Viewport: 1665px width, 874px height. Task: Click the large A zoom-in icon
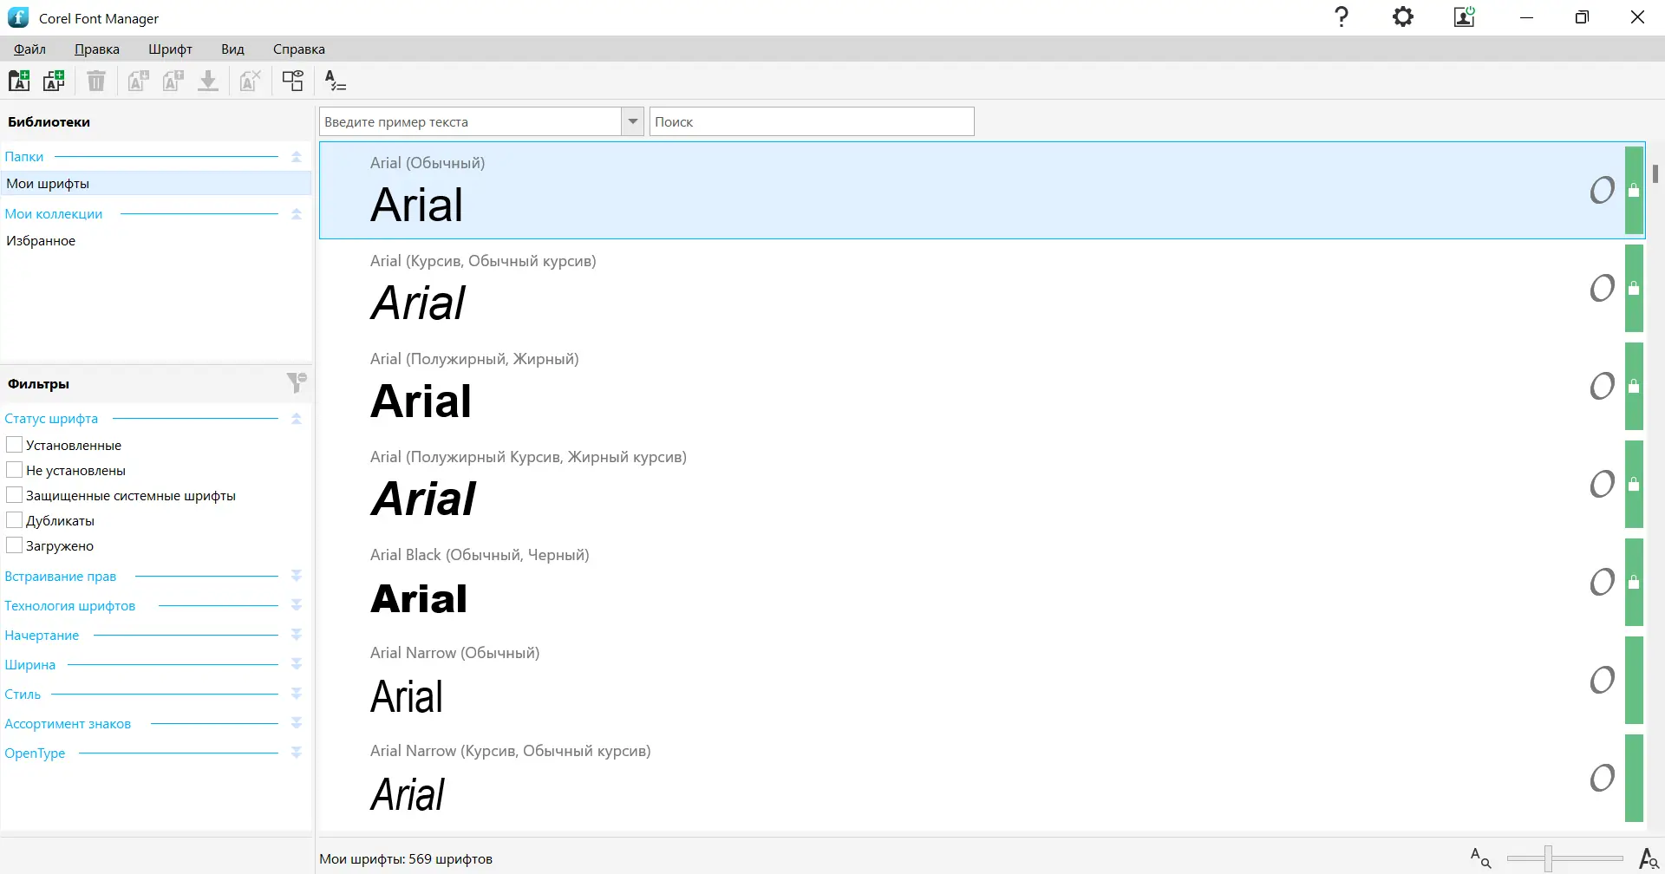tap(1649, 858)
